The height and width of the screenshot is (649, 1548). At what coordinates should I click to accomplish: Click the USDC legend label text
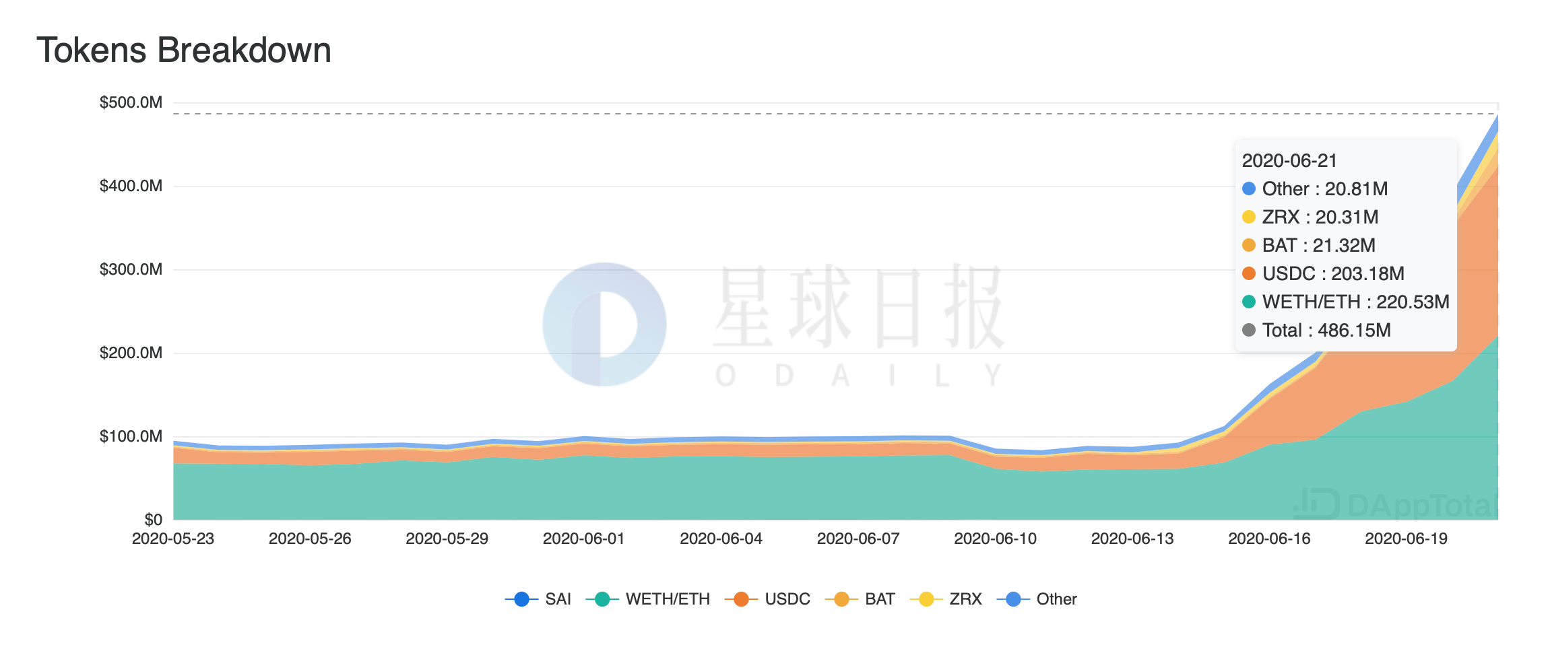787,599
